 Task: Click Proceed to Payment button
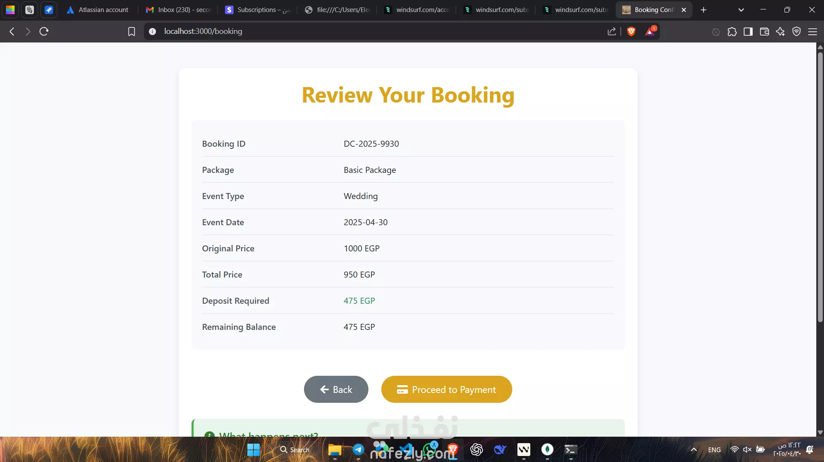click(x=447, y=389)
